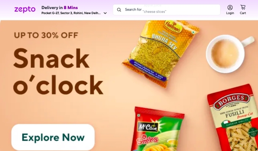Click the McCain logo on red packet
This screenshot has width=258, height=151.
[x=148, y=126]
